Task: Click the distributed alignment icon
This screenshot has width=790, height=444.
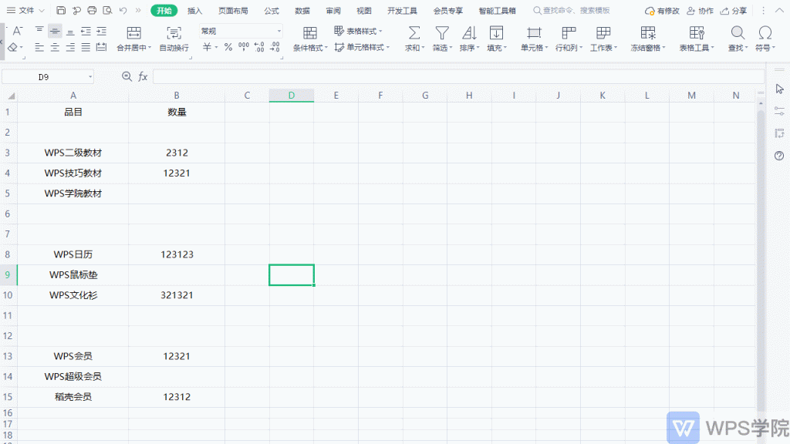Action: click(x=102, y=47)
